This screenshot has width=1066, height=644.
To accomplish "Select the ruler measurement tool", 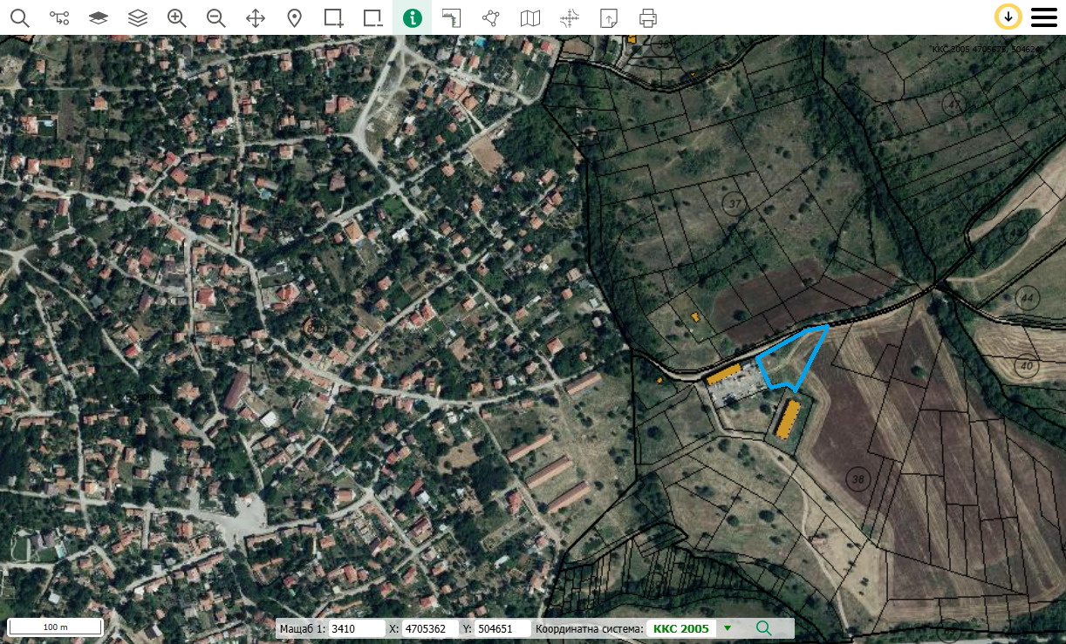I will point(452,17).
